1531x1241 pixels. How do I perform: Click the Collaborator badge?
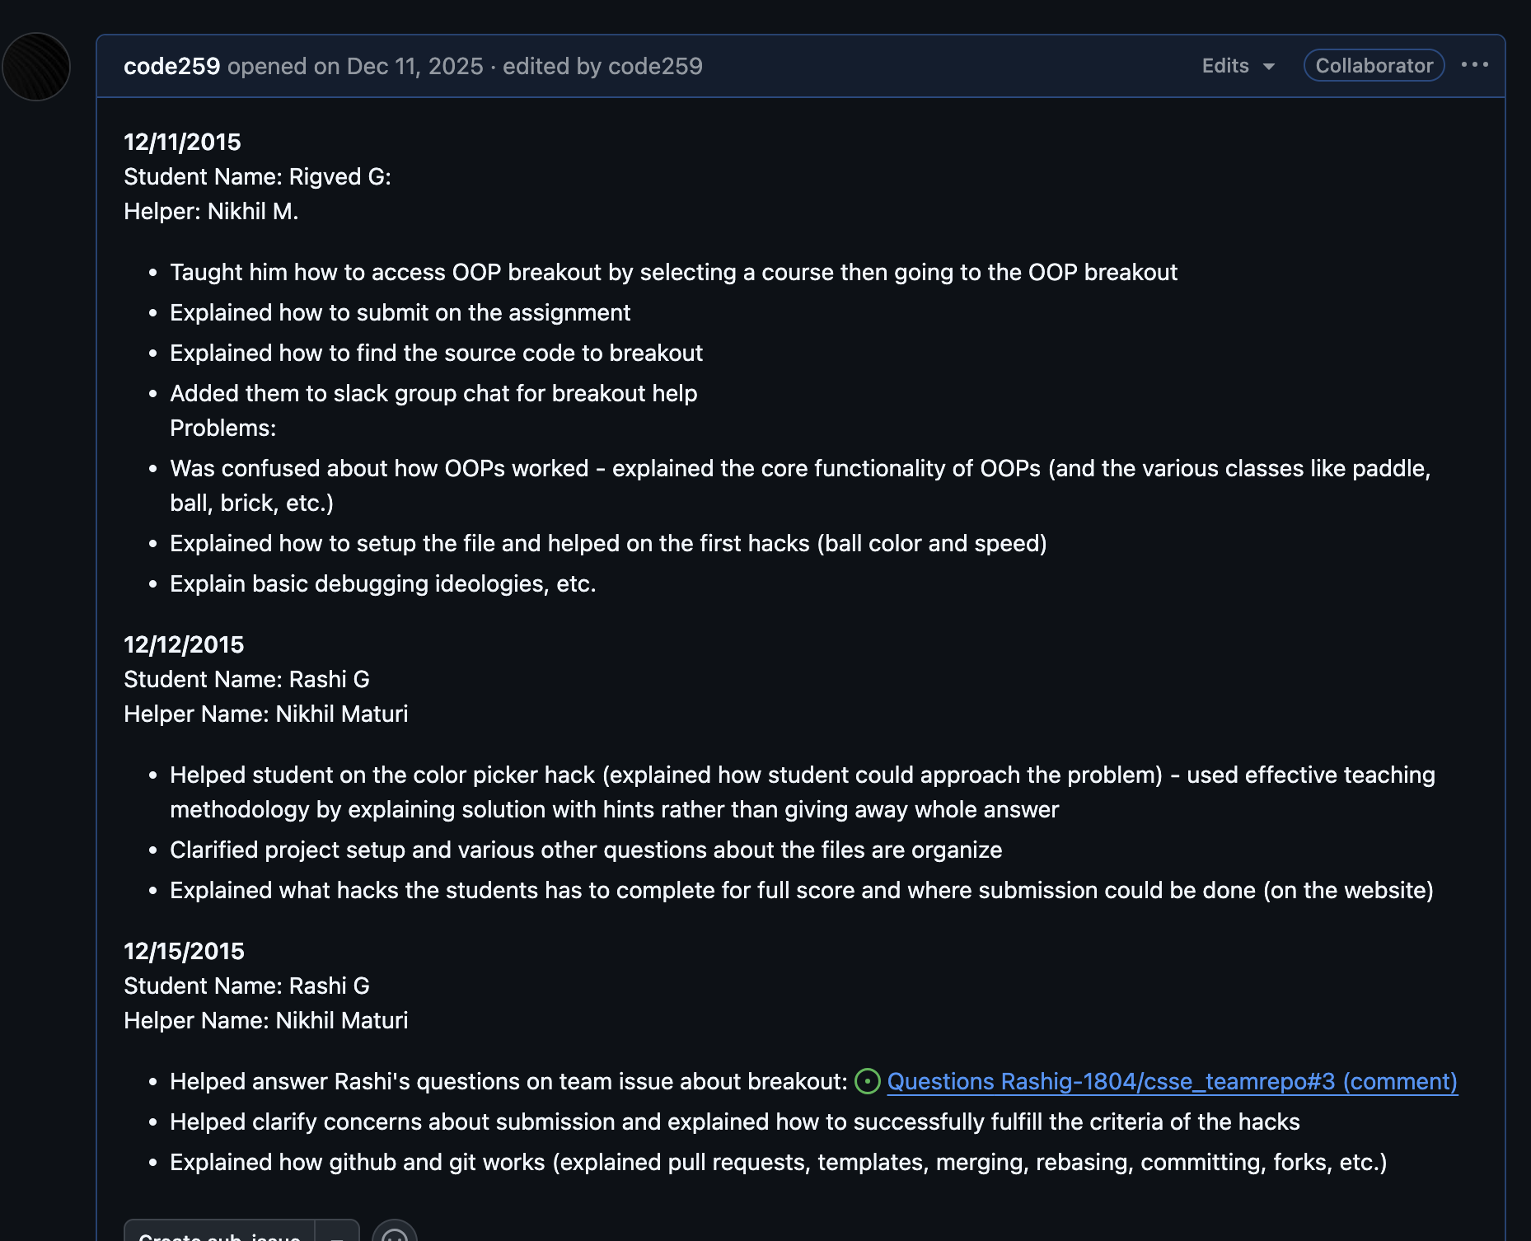pos(1374,66)
